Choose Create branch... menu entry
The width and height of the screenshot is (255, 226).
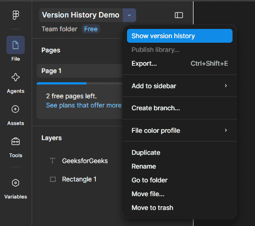(x=180, y=108)
